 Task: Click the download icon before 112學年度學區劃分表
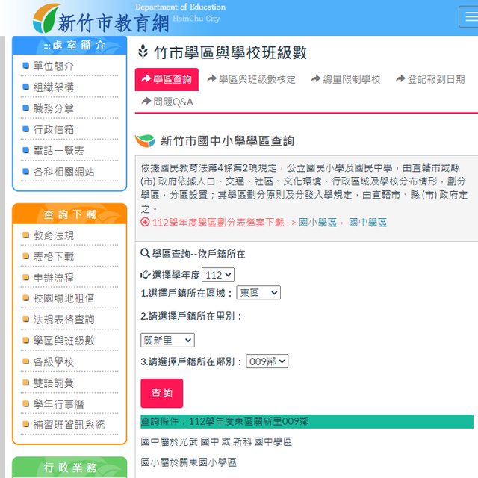[x=145, y=223]
